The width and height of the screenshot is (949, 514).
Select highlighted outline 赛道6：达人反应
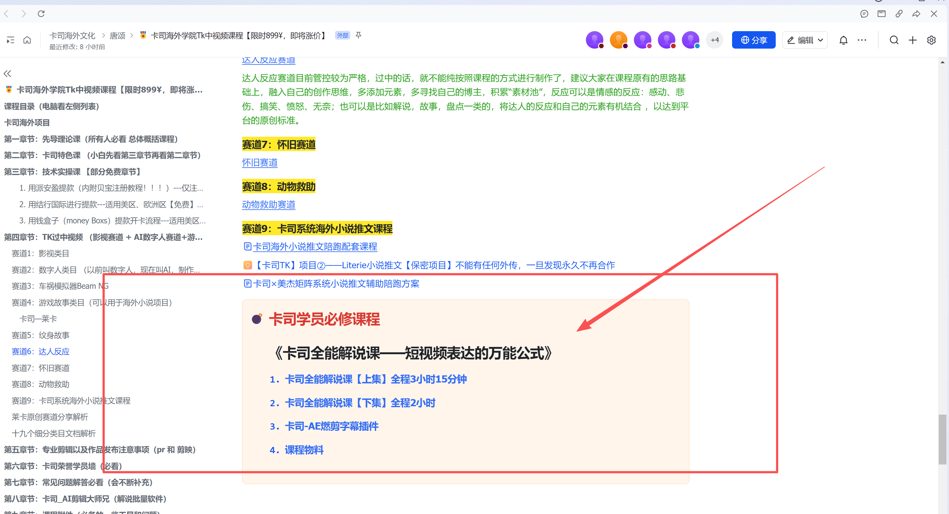coord(40,352)
